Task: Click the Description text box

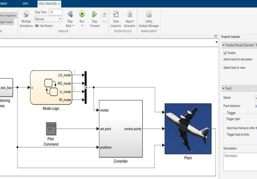Action: point(240,162)
